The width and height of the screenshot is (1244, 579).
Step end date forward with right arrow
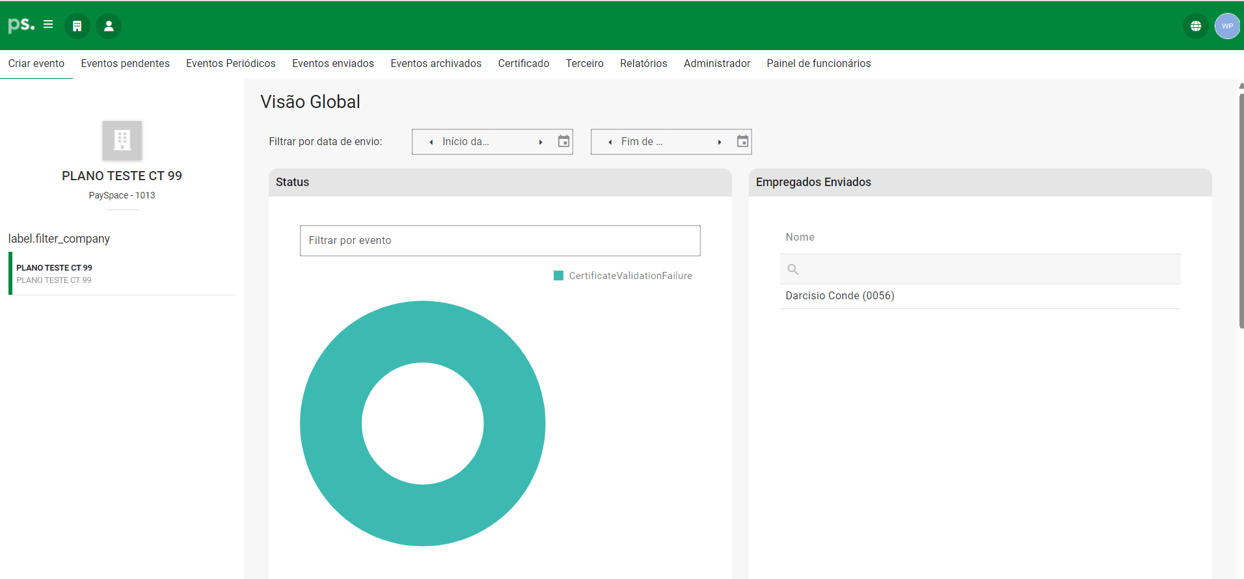click(720, 142)
